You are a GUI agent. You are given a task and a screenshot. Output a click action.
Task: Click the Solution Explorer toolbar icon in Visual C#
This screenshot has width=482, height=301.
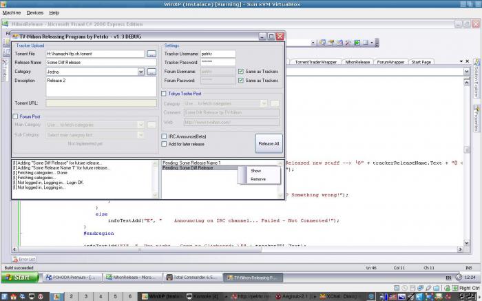click(322, 43)
